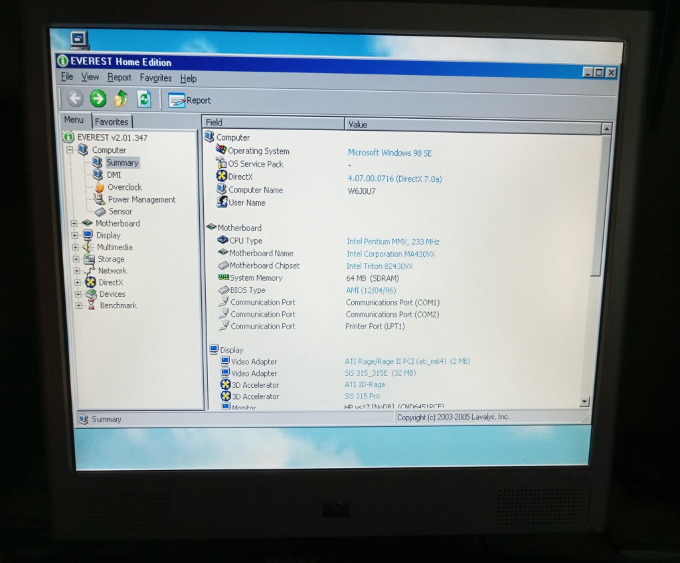Open the Report menu

click(120, 77)
